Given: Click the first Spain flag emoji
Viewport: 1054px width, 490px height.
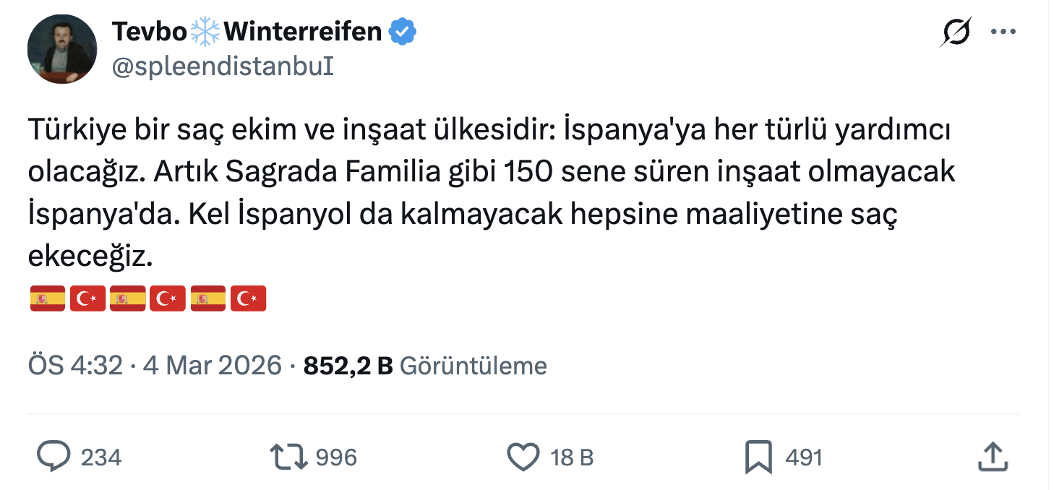Looking at the screenshot, I should pyautogui.click(x=46, y=298).
